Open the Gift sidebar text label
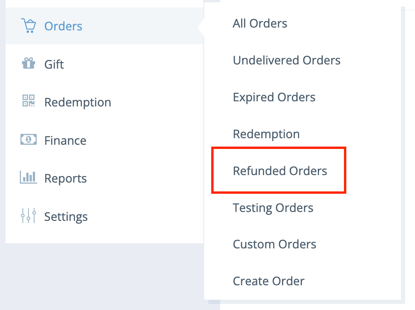 (54, 64)
